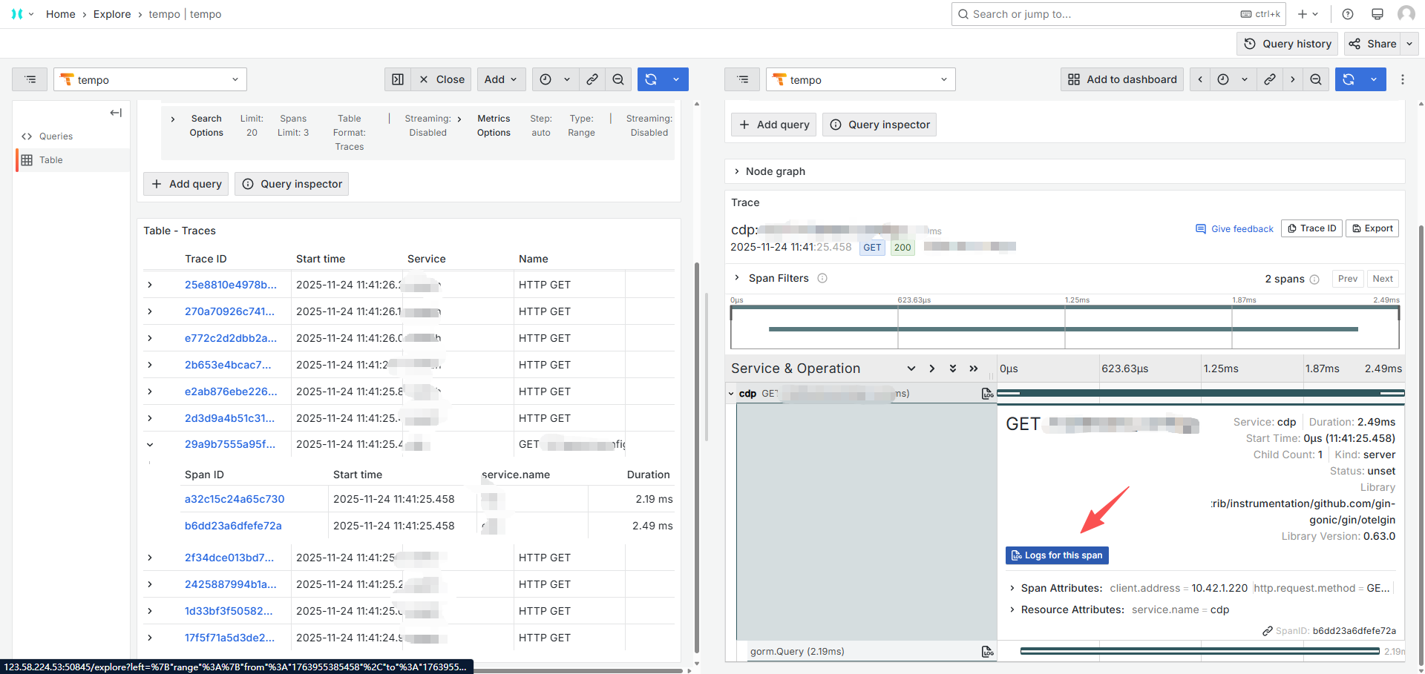Collapse the Queries sidebar arrow

pos(116,113)
